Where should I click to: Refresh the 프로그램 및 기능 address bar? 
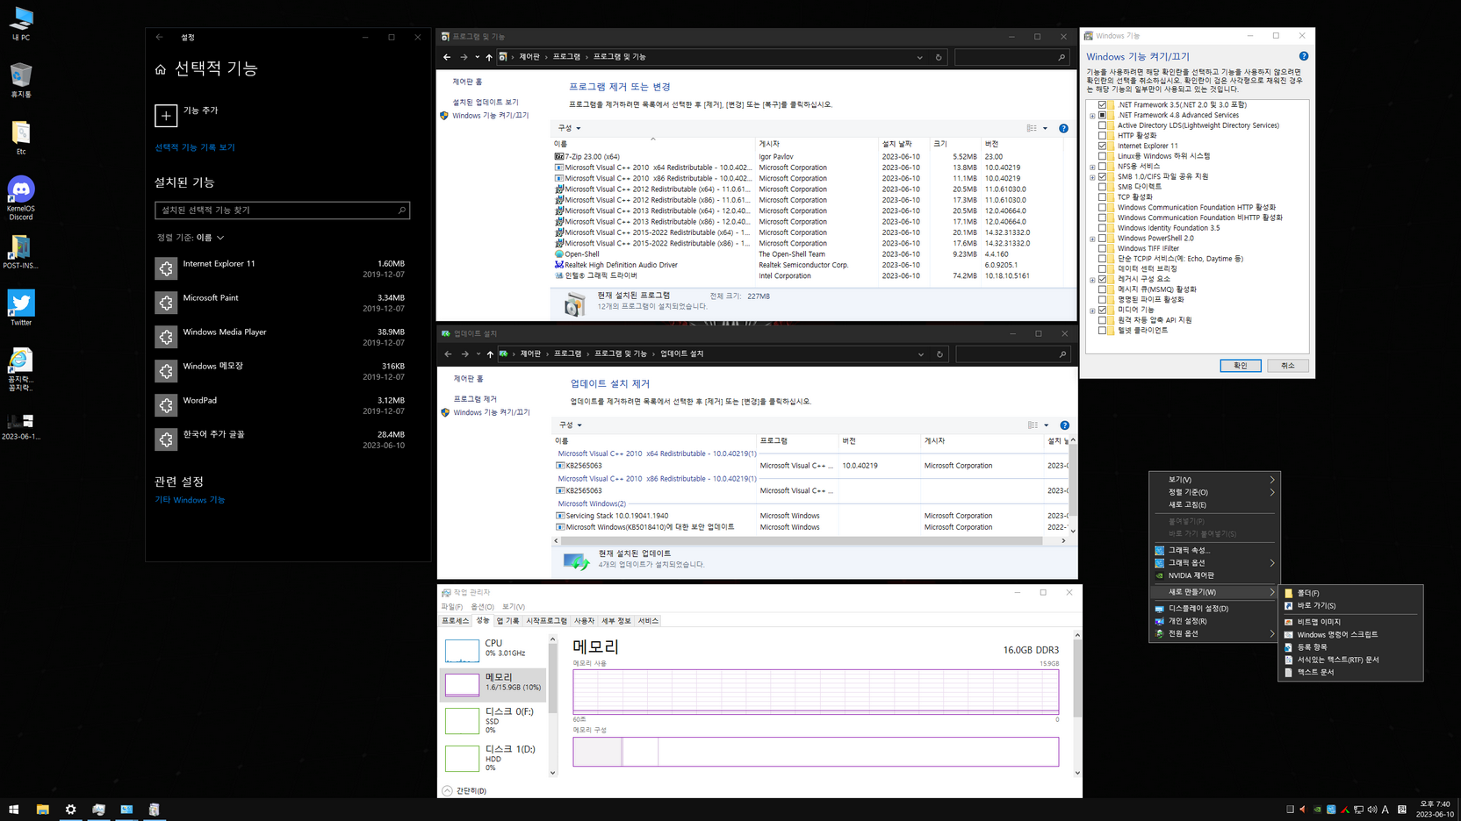(939, 57)
